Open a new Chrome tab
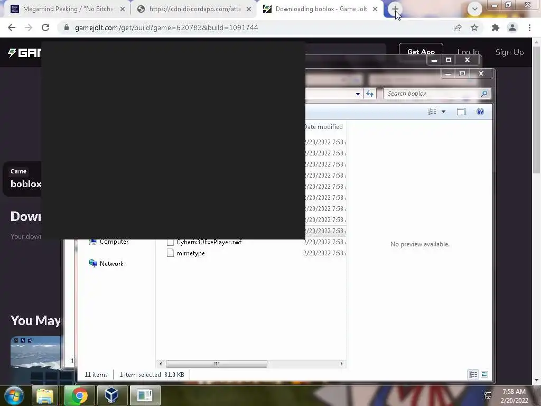Viewport: 541px width, 406px height. pos(395,10)
